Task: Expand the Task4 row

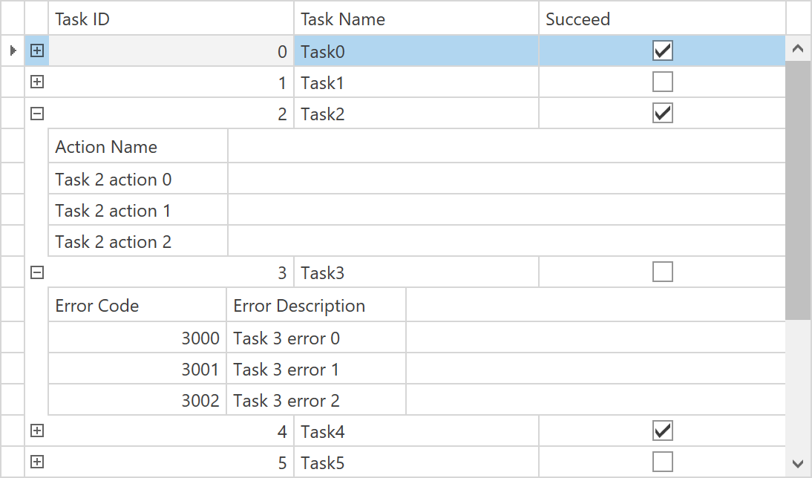Action: (37, 430)
